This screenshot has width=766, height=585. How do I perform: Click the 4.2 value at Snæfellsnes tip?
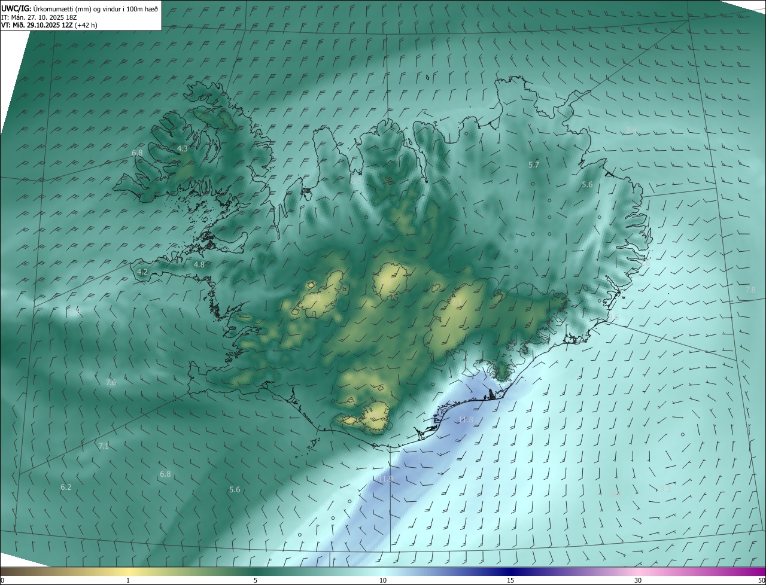[142, 272]
